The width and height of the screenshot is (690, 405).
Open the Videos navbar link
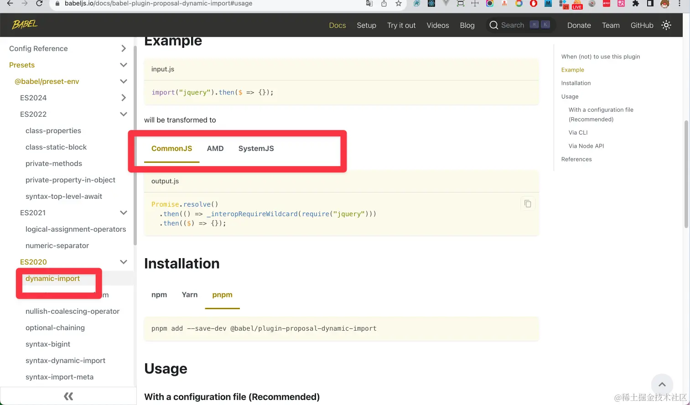point(438,25)
